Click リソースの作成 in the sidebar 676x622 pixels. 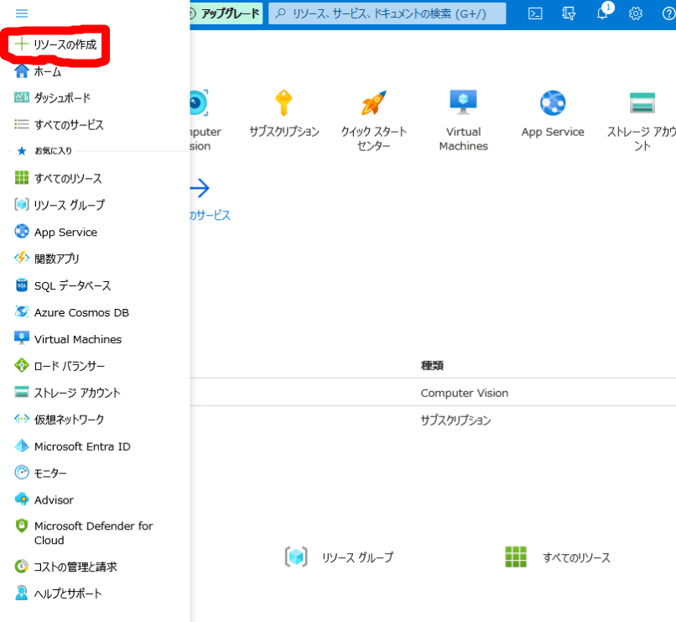55,44
